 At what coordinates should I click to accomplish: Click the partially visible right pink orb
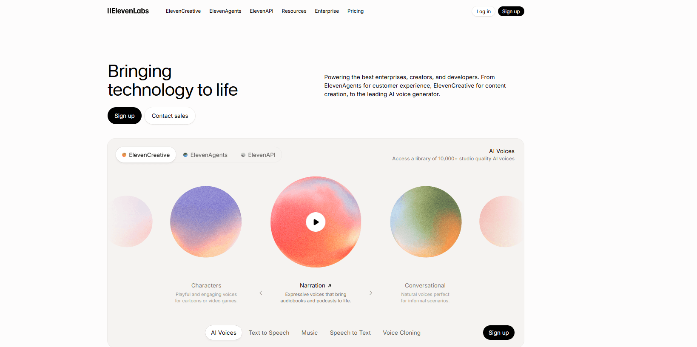[501, 222]
